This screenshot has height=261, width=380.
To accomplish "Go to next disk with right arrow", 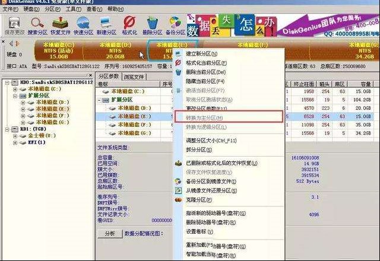I will (17, 43).
